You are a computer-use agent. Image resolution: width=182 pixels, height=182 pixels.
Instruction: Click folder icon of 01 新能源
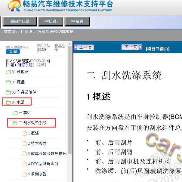[x=8, y=72]
